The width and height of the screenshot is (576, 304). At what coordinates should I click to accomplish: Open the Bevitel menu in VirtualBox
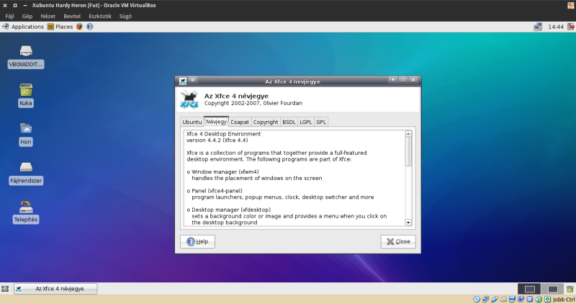click(x=72, y=16)
